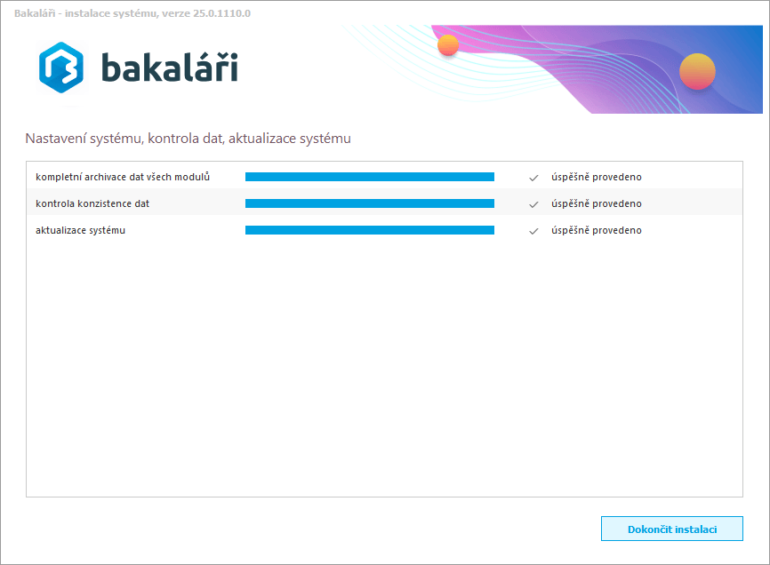Click progress bar for aktualizace systému
The width and height of the screenshot is (770, 565).
tap(369, 230)
